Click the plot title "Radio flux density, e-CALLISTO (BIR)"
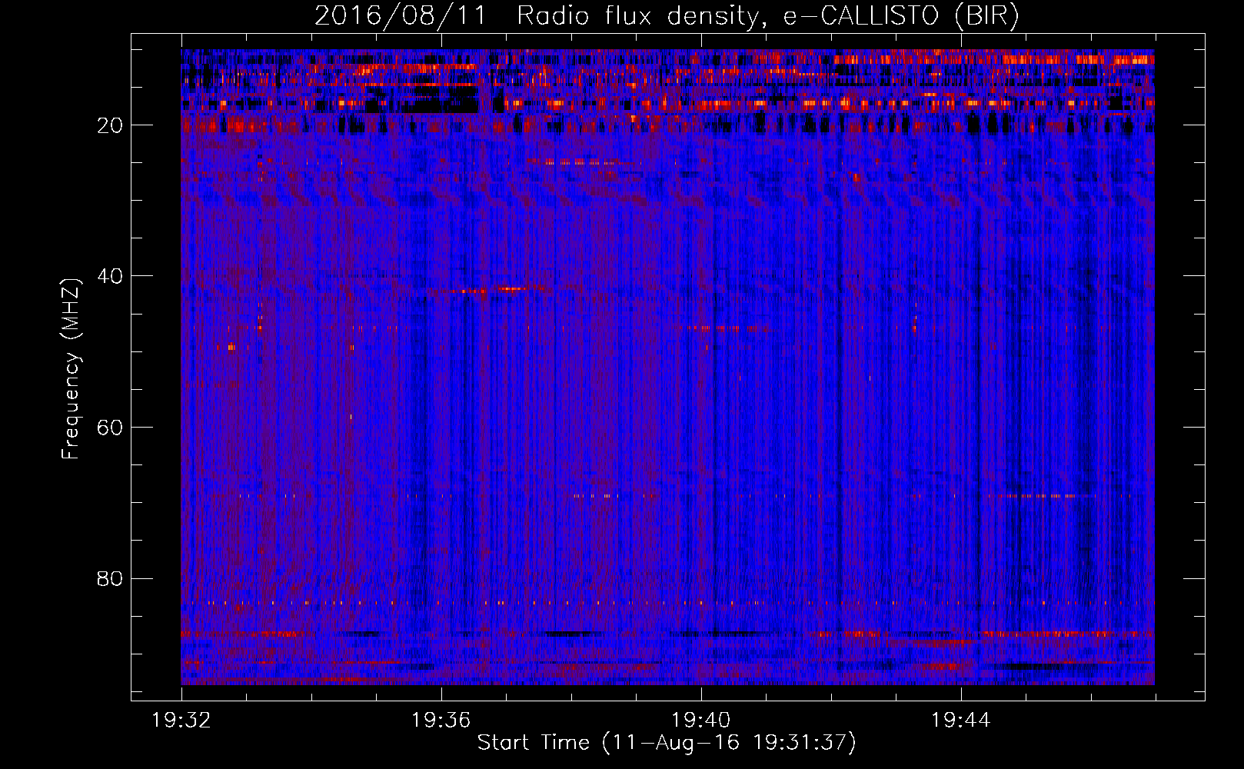Viewport: 1244px width, 769px height. [767, 16]
